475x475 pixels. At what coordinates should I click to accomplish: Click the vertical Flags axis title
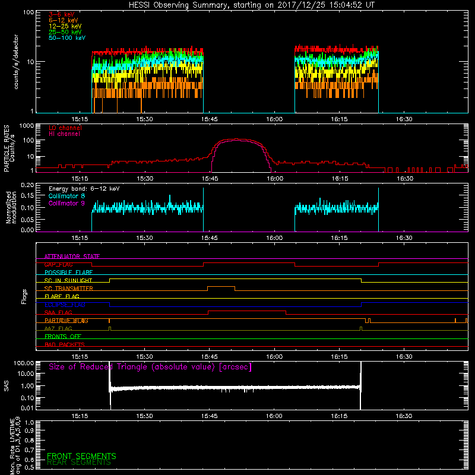24,296
